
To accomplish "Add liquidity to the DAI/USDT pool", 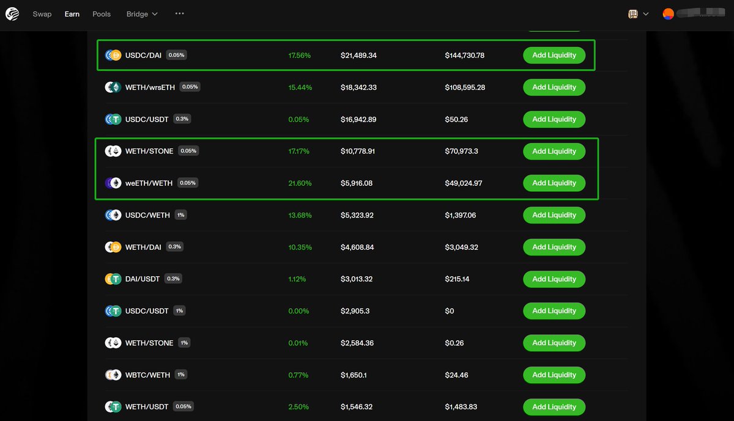I will [554, 279].
